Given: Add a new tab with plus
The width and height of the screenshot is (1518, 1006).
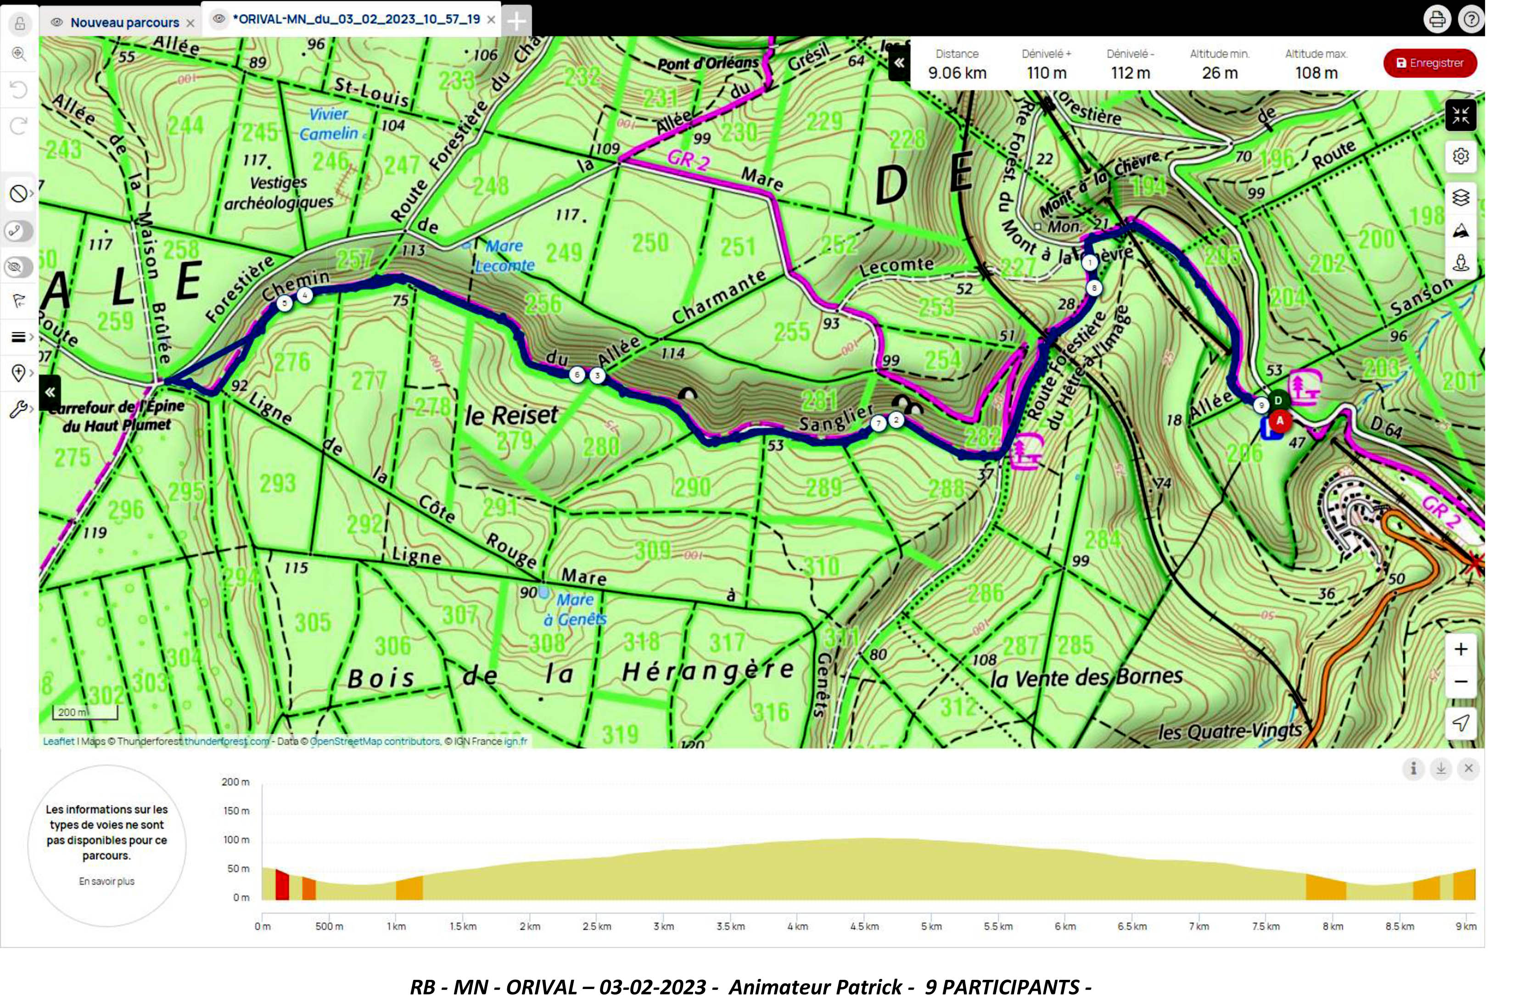Looking at the screenshot, I should pos(516,21).
